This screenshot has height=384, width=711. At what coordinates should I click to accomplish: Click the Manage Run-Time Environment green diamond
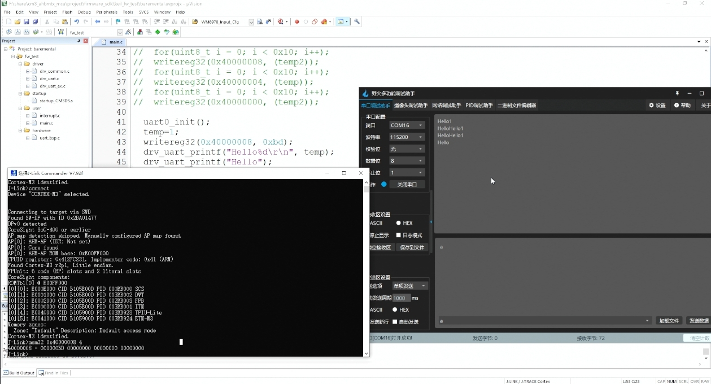158,32
